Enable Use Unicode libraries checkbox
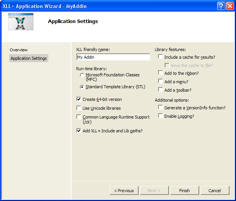This screenshot has width=236, height=201. coord(79,108)
